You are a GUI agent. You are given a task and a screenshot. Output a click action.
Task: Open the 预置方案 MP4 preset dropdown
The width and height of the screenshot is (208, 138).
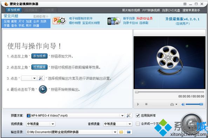[75, 116]
